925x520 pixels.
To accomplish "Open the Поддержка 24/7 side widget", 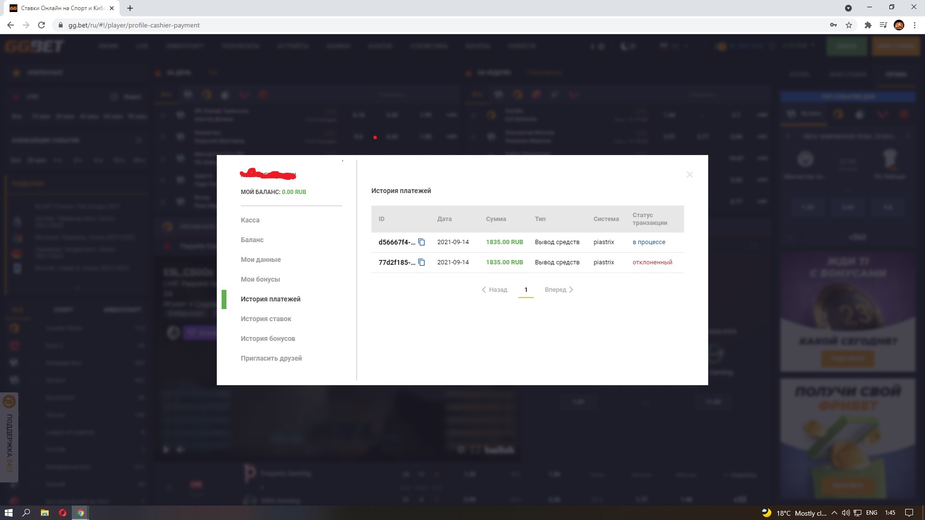I will coord(9,437).
